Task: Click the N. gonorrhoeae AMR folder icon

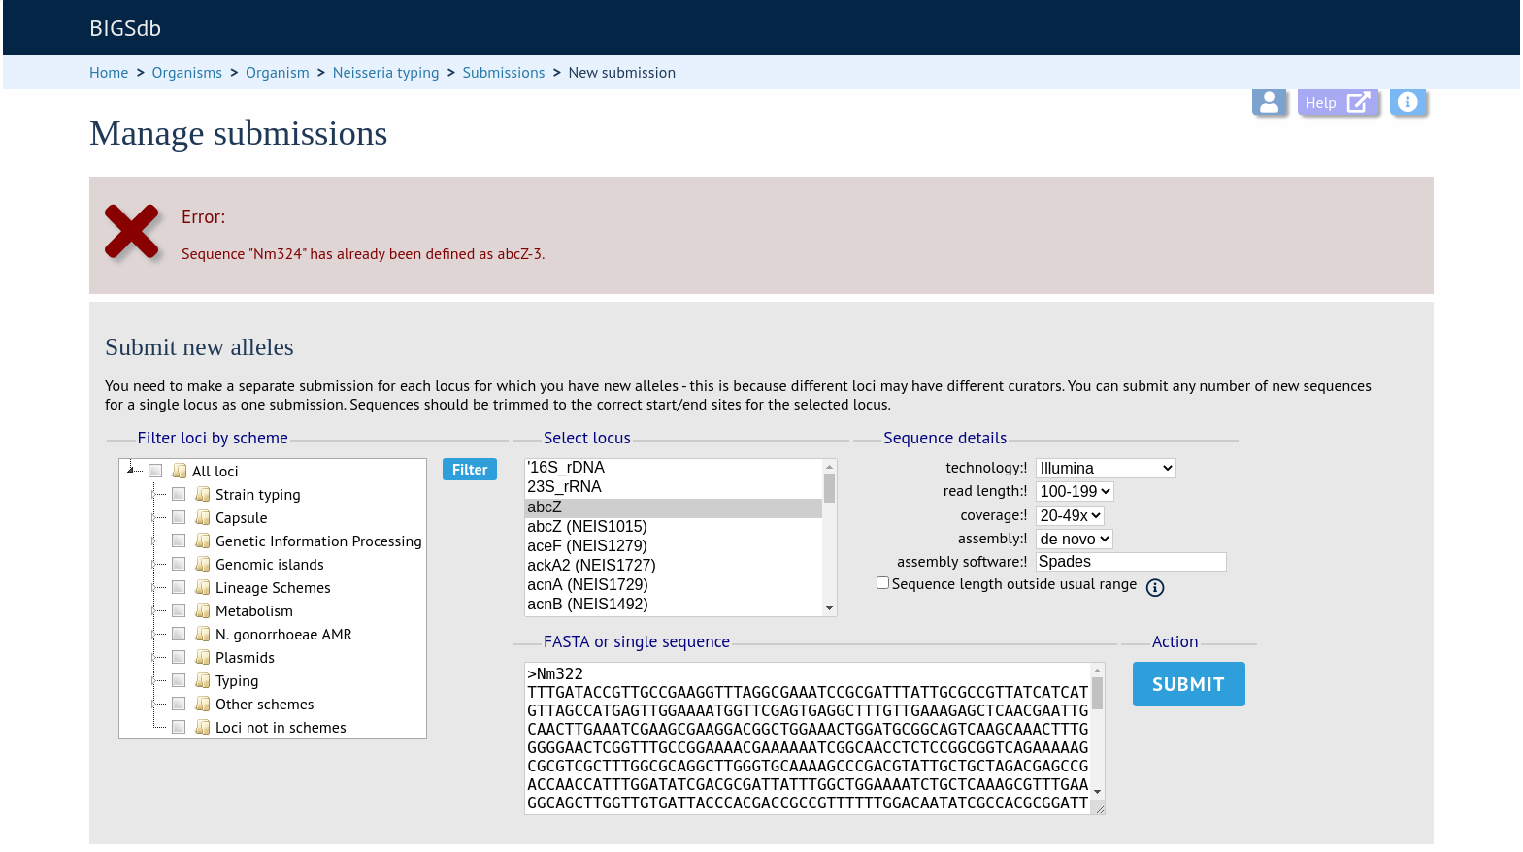Action: pyautogui.click(x=203, y=634)
